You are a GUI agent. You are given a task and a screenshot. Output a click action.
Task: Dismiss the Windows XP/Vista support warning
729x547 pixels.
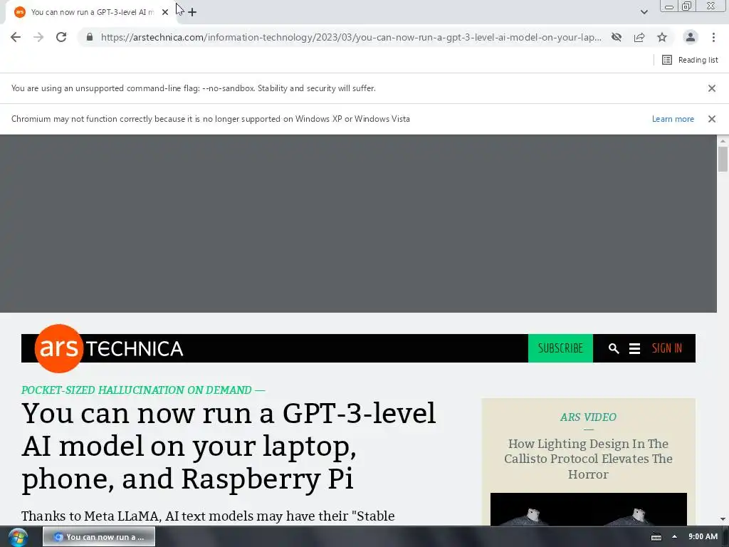[712, 119]
